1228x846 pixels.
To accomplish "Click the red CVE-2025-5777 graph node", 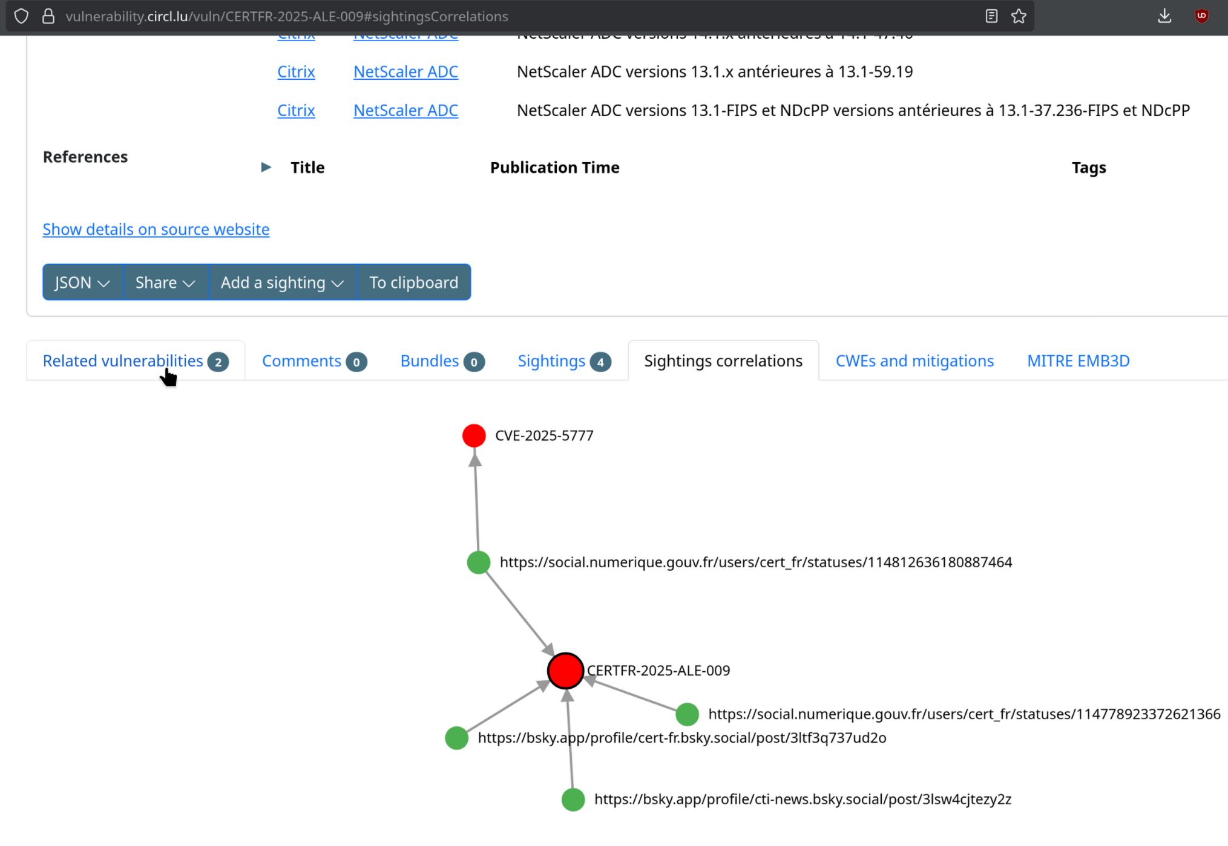I will pyautogui.click(x=474, y=435).
